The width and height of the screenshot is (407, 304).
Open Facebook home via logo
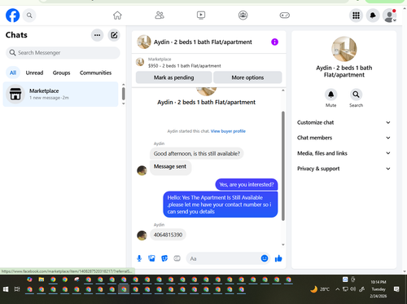click(x=12, y=15)
